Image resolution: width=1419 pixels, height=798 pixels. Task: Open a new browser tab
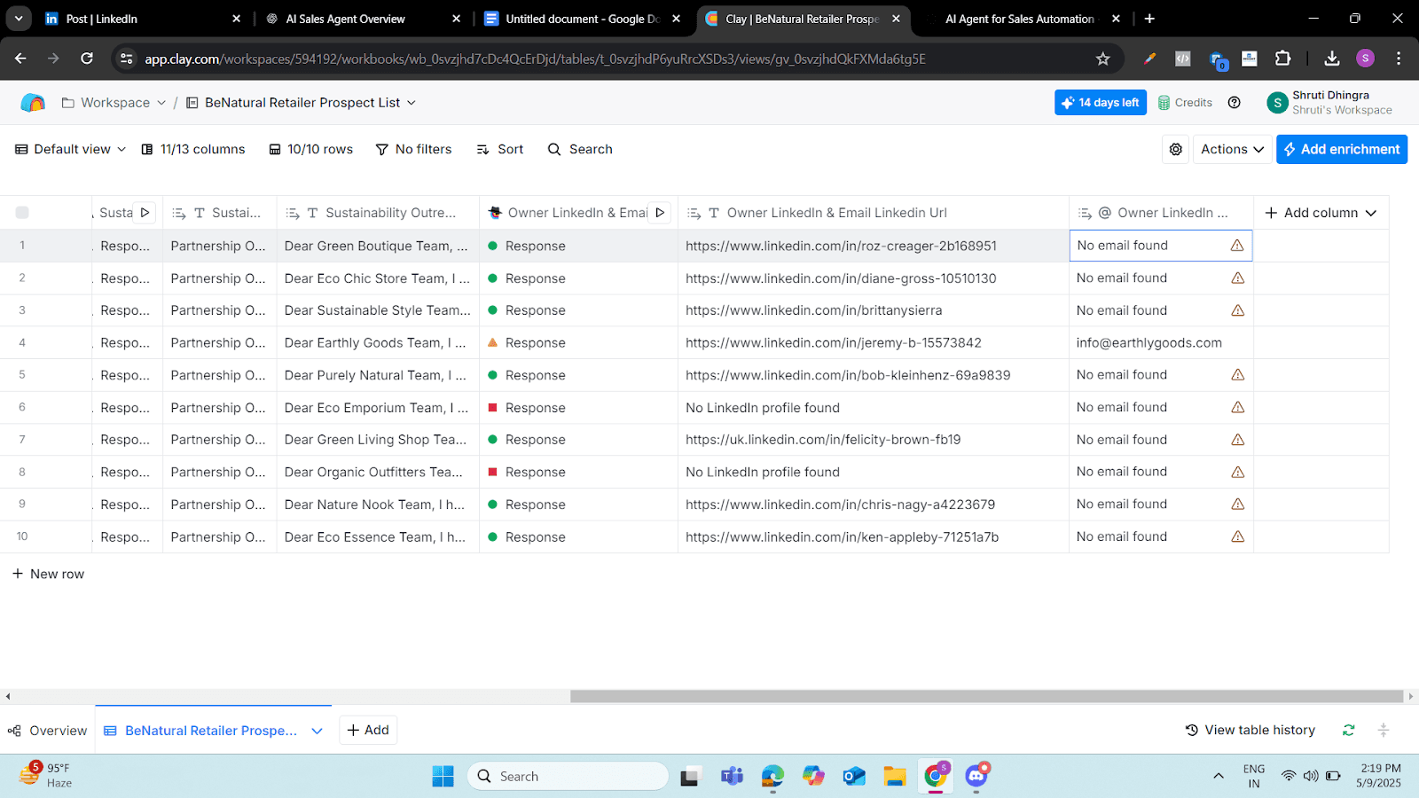click(1149, 19)
